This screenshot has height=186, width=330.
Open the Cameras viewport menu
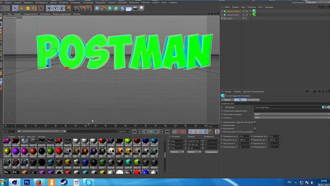point(18,14)
